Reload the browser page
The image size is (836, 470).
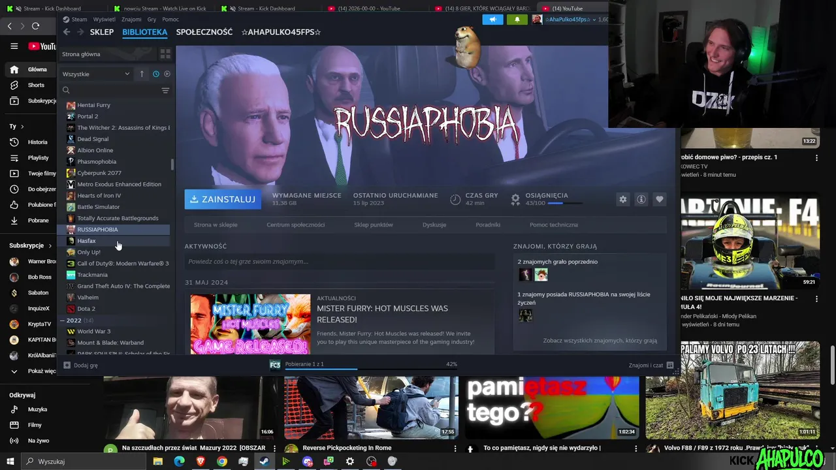(x=35, y=26)
